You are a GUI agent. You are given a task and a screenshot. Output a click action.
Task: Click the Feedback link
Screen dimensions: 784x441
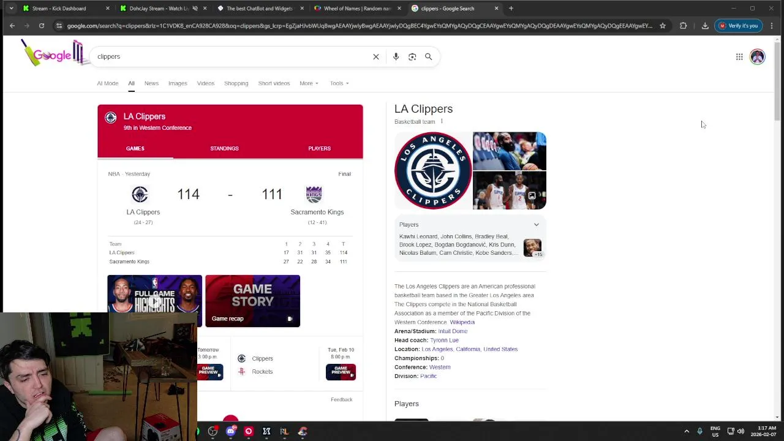342,399
